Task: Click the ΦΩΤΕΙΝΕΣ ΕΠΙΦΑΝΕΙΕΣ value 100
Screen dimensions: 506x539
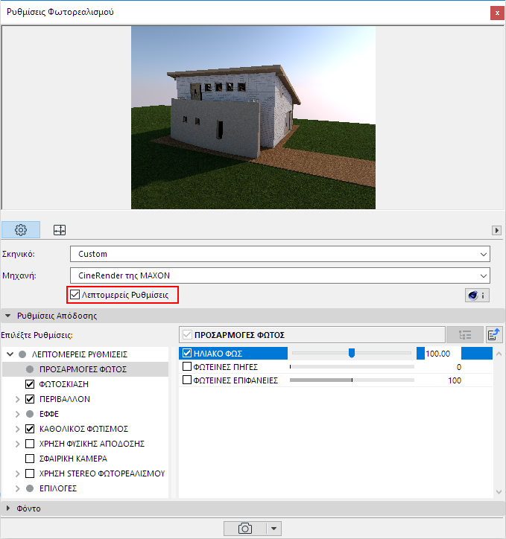Action: 455,380
